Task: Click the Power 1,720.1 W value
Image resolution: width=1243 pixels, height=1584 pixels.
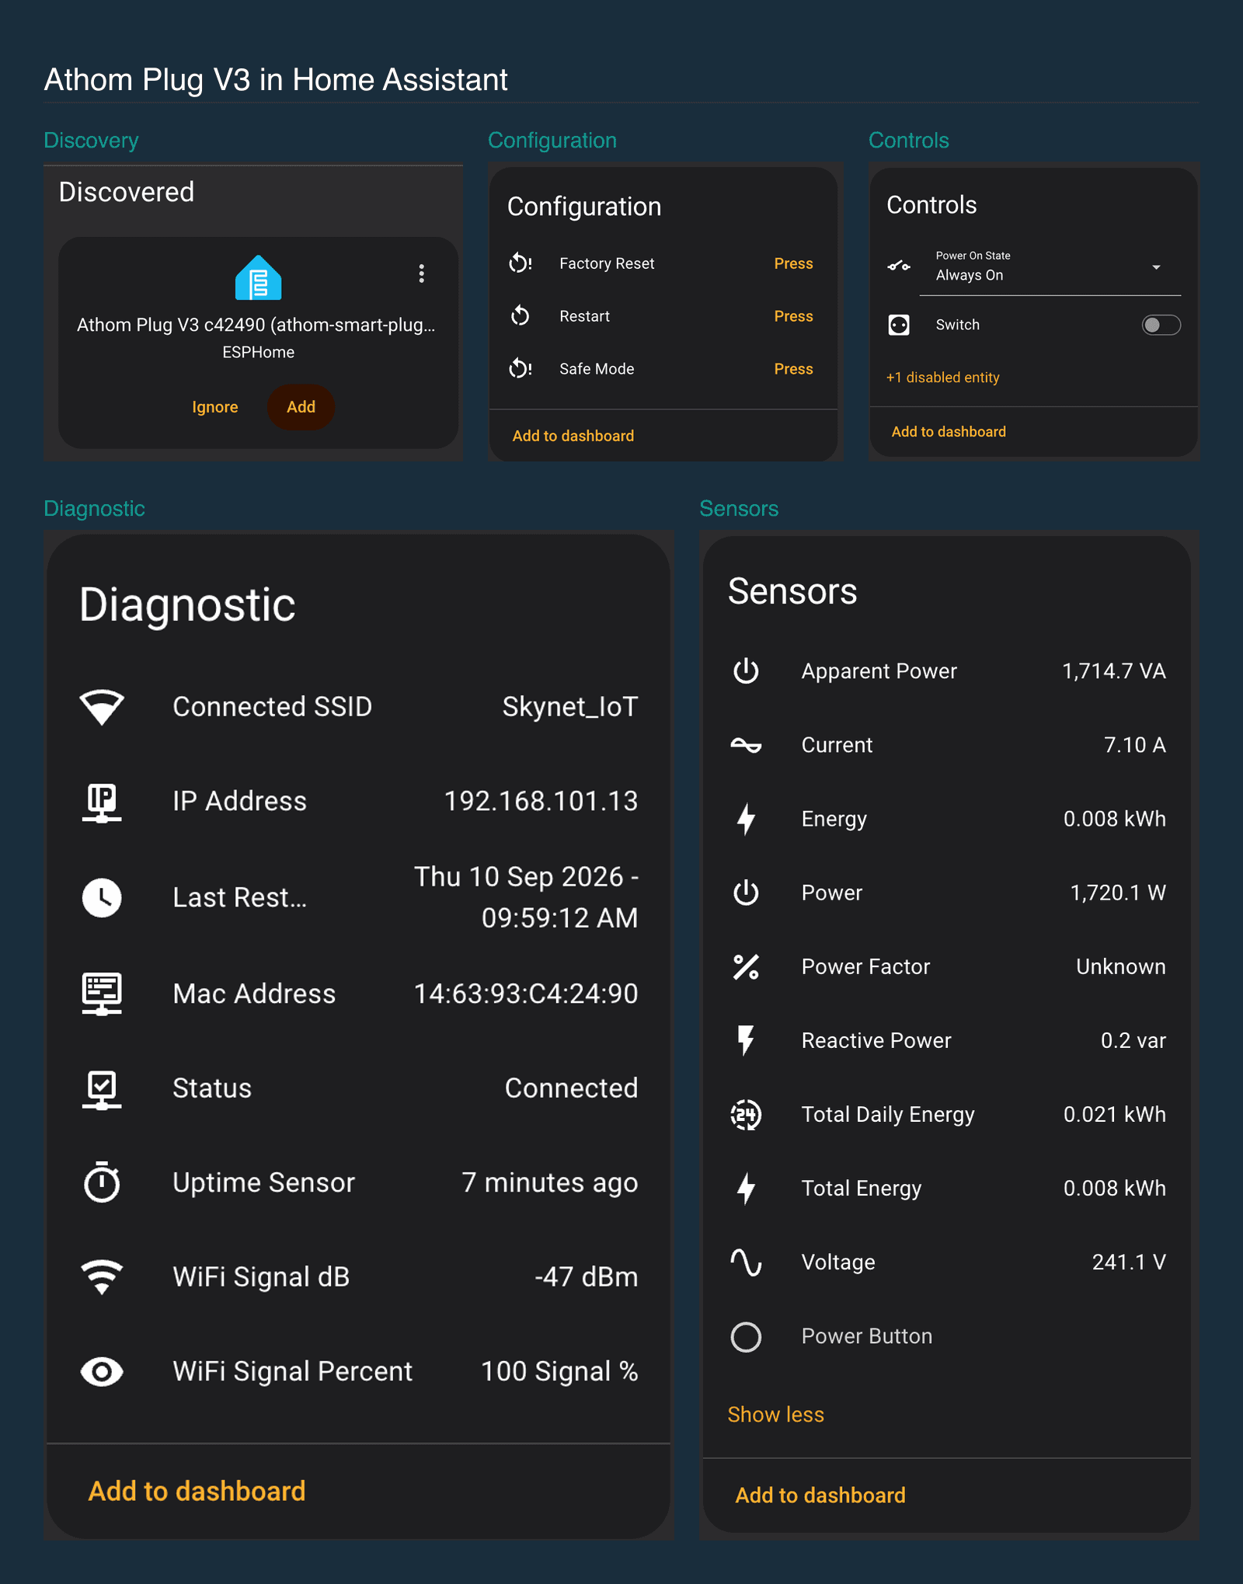Action: [1117, 893]
